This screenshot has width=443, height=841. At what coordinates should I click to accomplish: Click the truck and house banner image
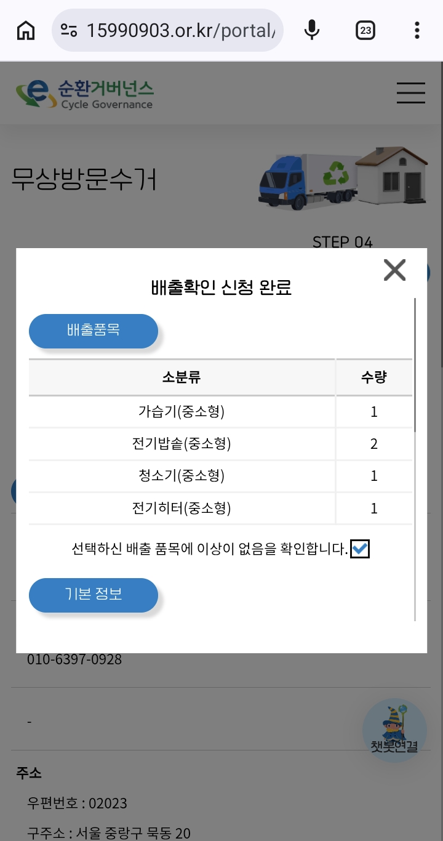(343, 177)
